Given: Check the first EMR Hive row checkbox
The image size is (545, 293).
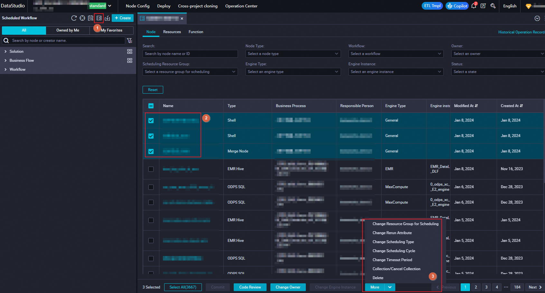Looking at the screenshot, I should [151, 169].
